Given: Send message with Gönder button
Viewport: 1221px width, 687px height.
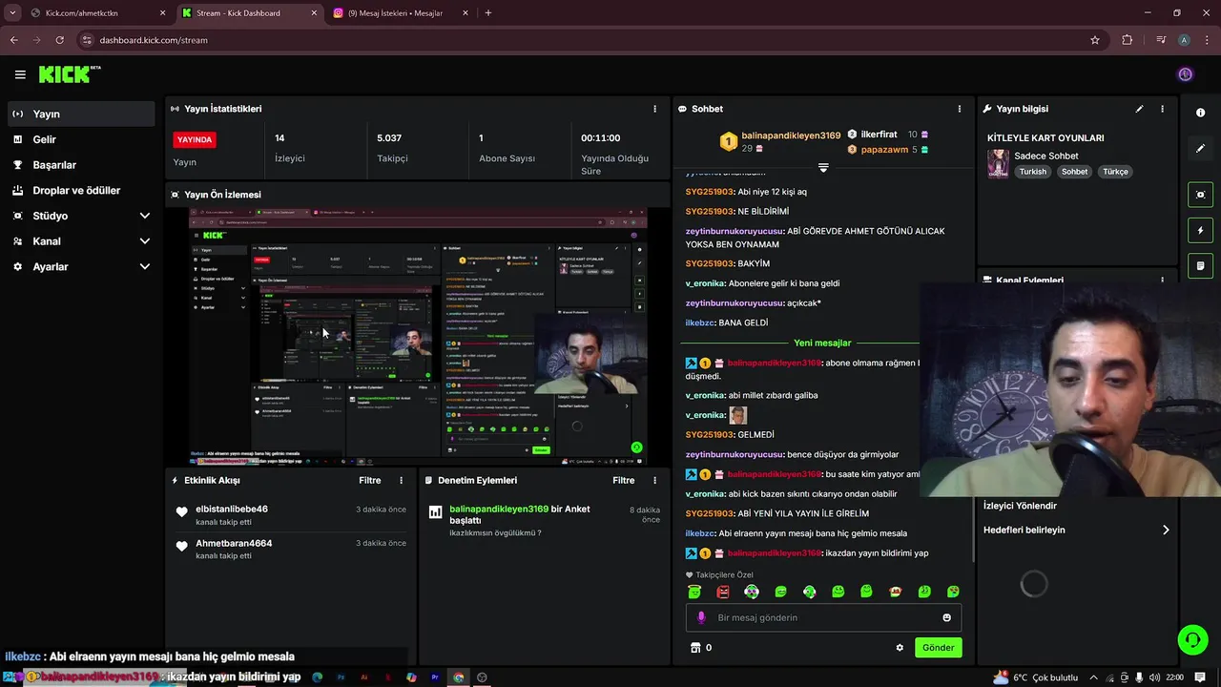Looking at the screenshot, I should pos(938,647).
